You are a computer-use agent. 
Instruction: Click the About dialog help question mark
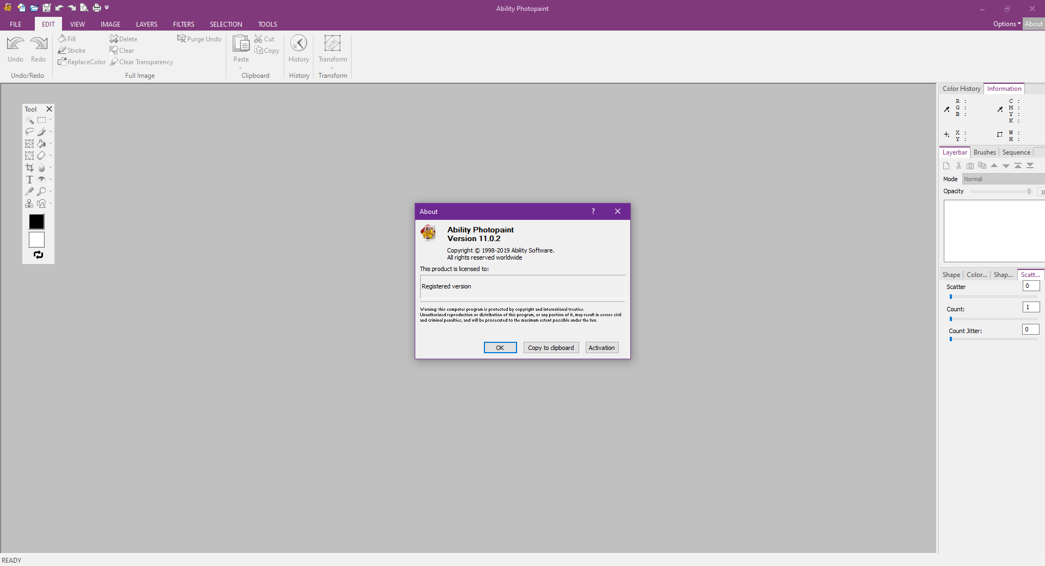[593, 212]
